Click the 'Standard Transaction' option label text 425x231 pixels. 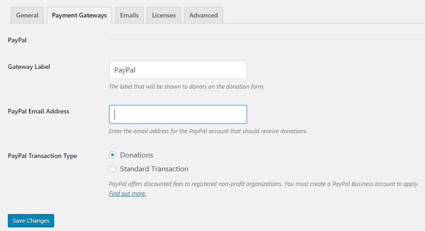point(154,169)
